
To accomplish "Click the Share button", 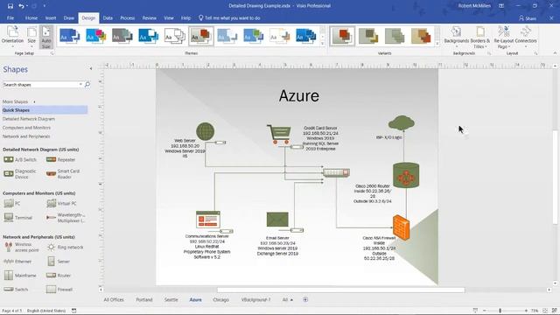I will point(528,18).
